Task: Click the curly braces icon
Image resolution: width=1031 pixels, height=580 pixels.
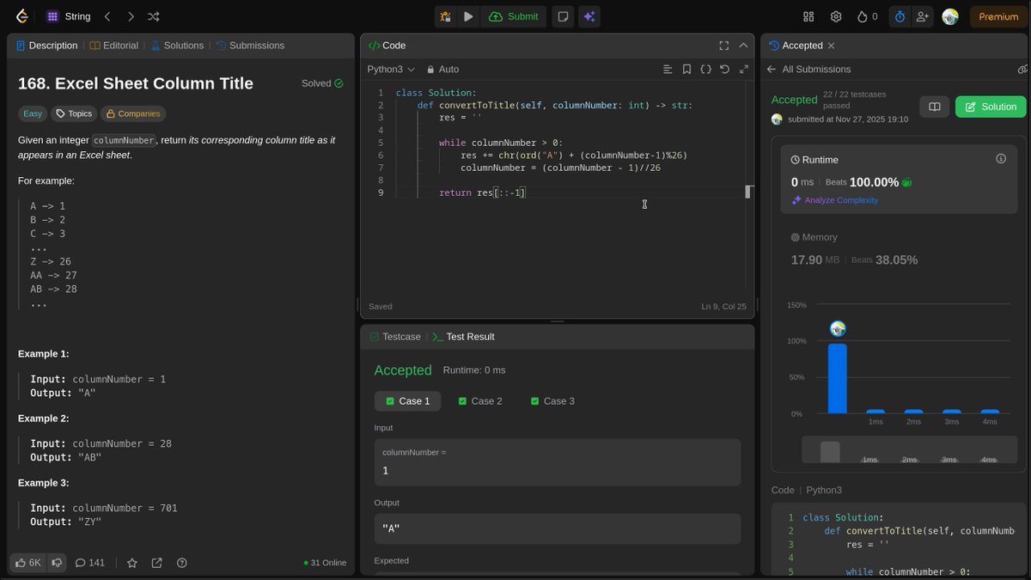Action: coord(705,69)
